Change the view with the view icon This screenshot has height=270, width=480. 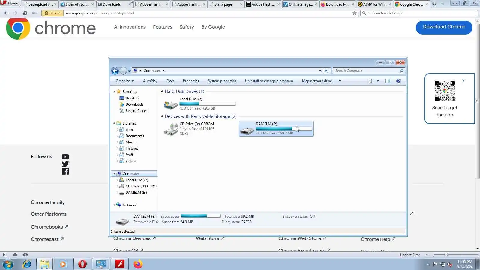(371, 81)
